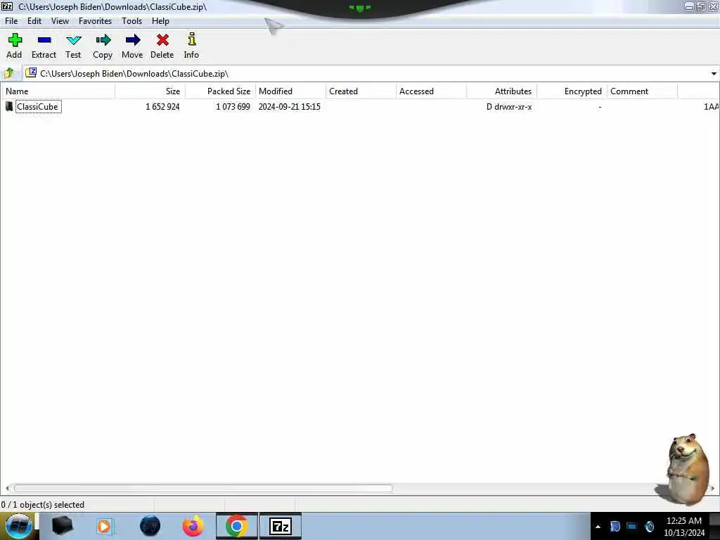Select the Copy toolbar icon

click(103, 40)
